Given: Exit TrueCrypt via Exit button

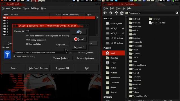Looking at the screenshot, I should tap(87, 68).
